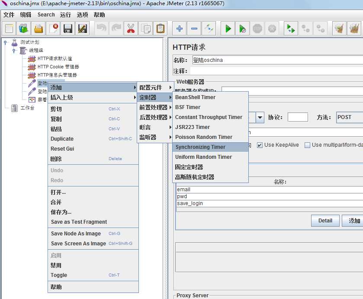Click the Remote Stop All icon
Viewport: 363px width, 299px height.
click(x=305, y=29)
